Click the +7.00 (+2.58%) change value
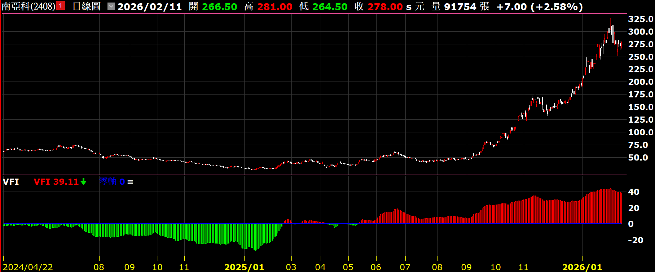The width and height of the screenshot is (655, 272). 540,7
